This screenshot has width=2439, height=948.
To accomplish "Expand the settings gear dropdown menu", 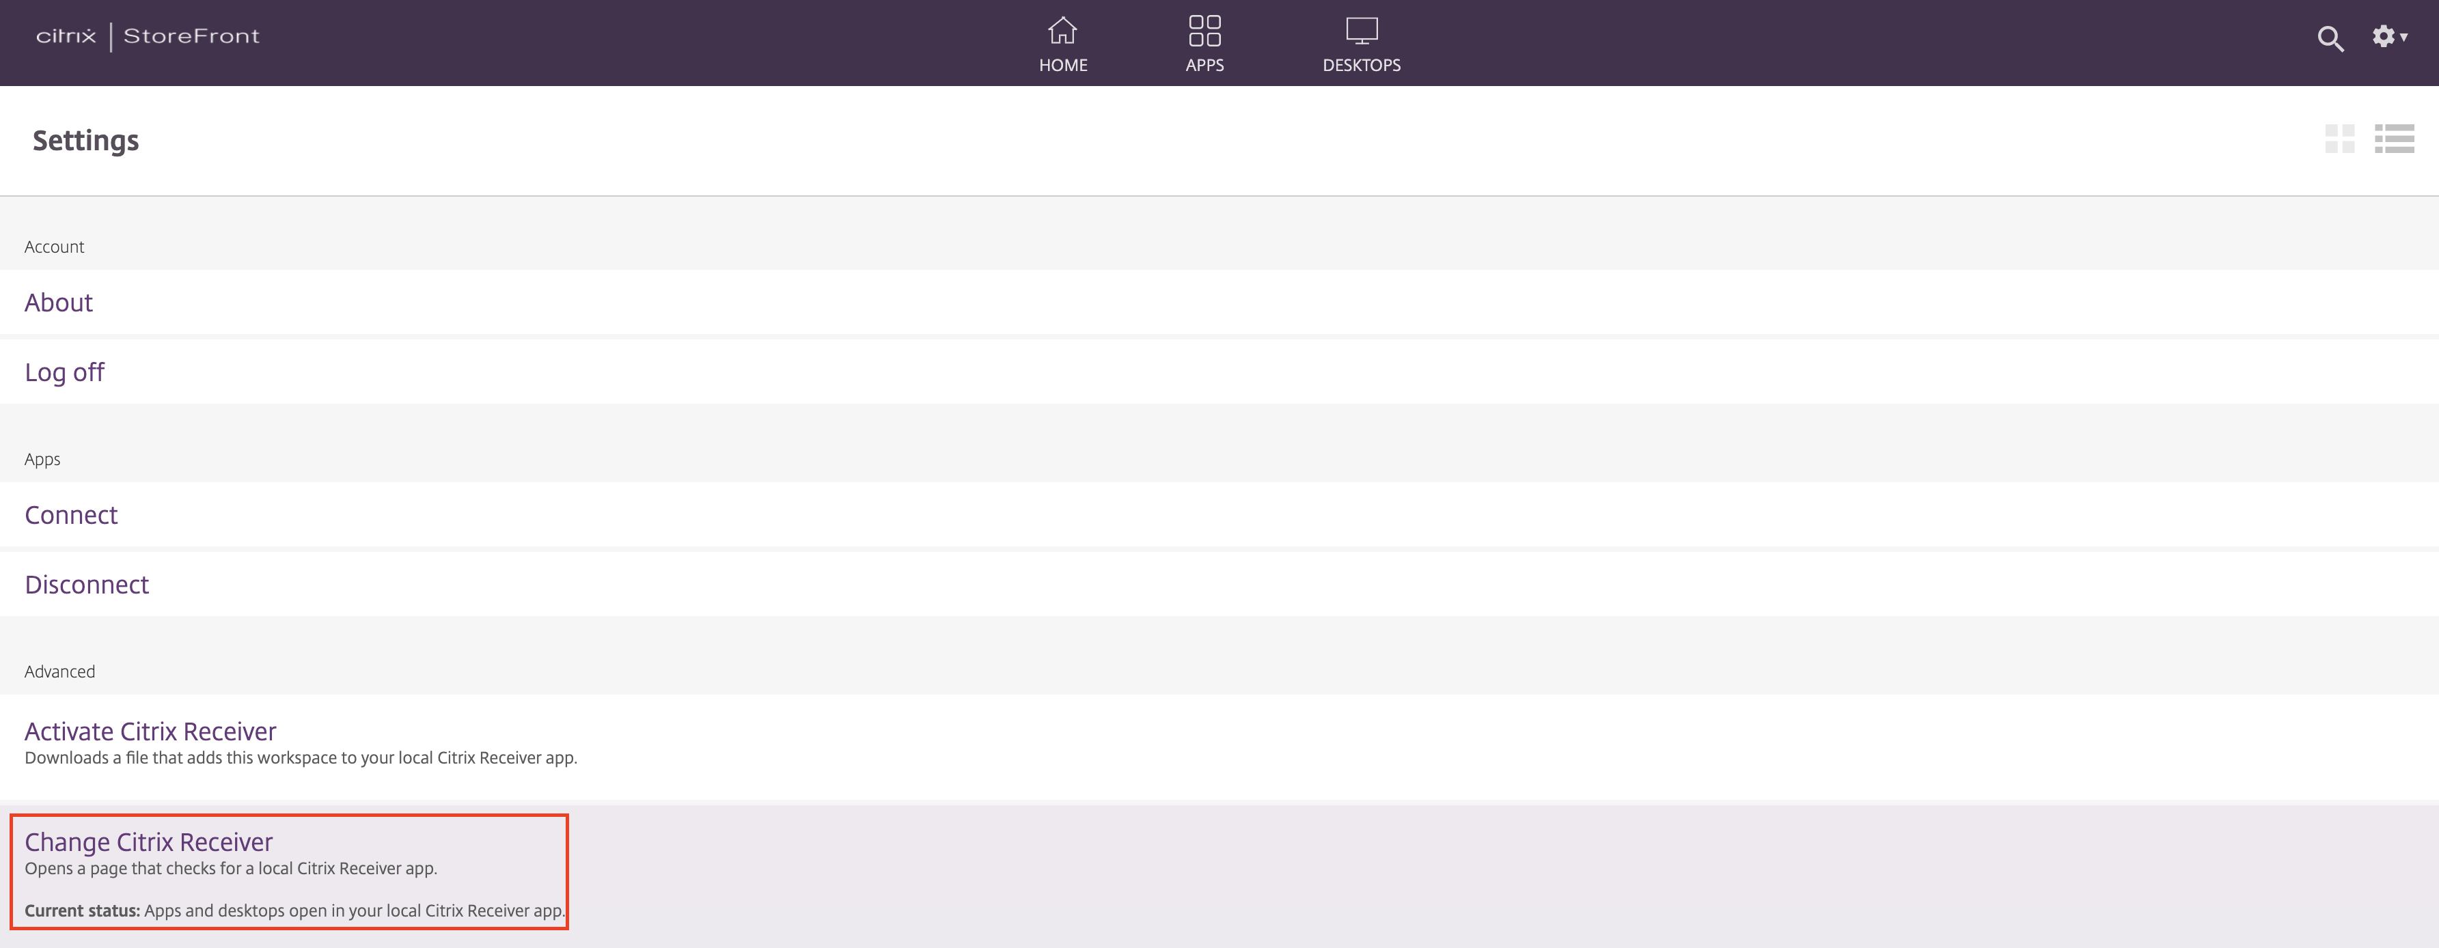I will [2389, 37].
